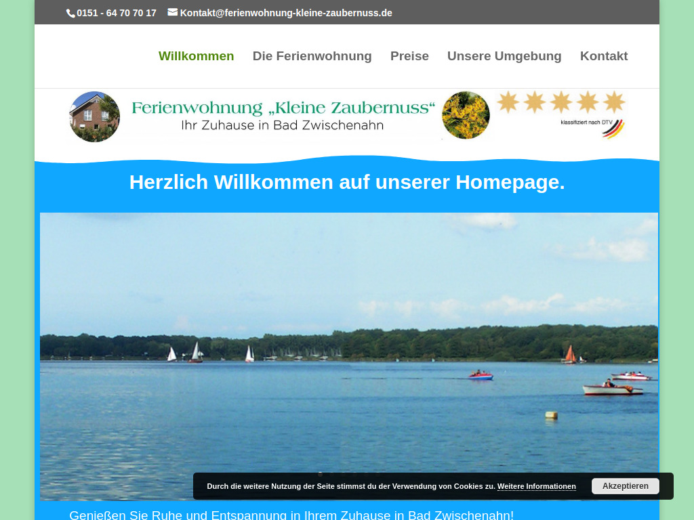
Task: Click the Kontakt@ferienwohnung-kleine-zaubernuss.de email link
Action: [285, 12]
